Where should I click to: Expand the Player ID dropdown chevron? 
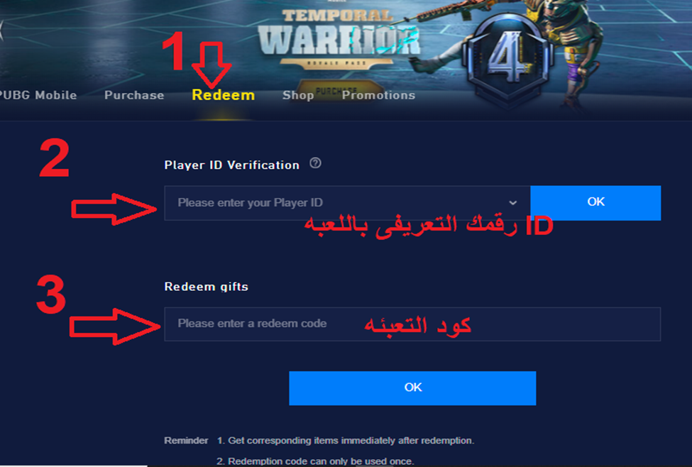pos(512,203)
